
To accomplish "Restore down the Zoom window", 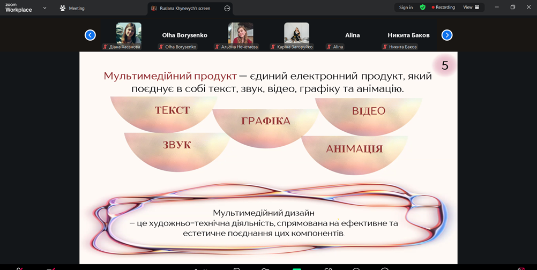I will (x=512, y=7).
